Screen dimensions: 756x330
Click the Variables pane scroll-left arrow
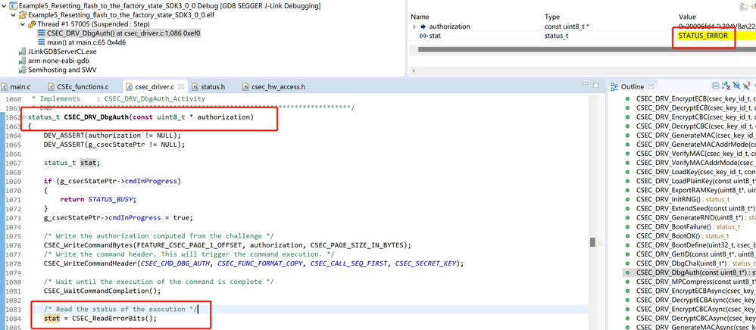click(413, 71)
